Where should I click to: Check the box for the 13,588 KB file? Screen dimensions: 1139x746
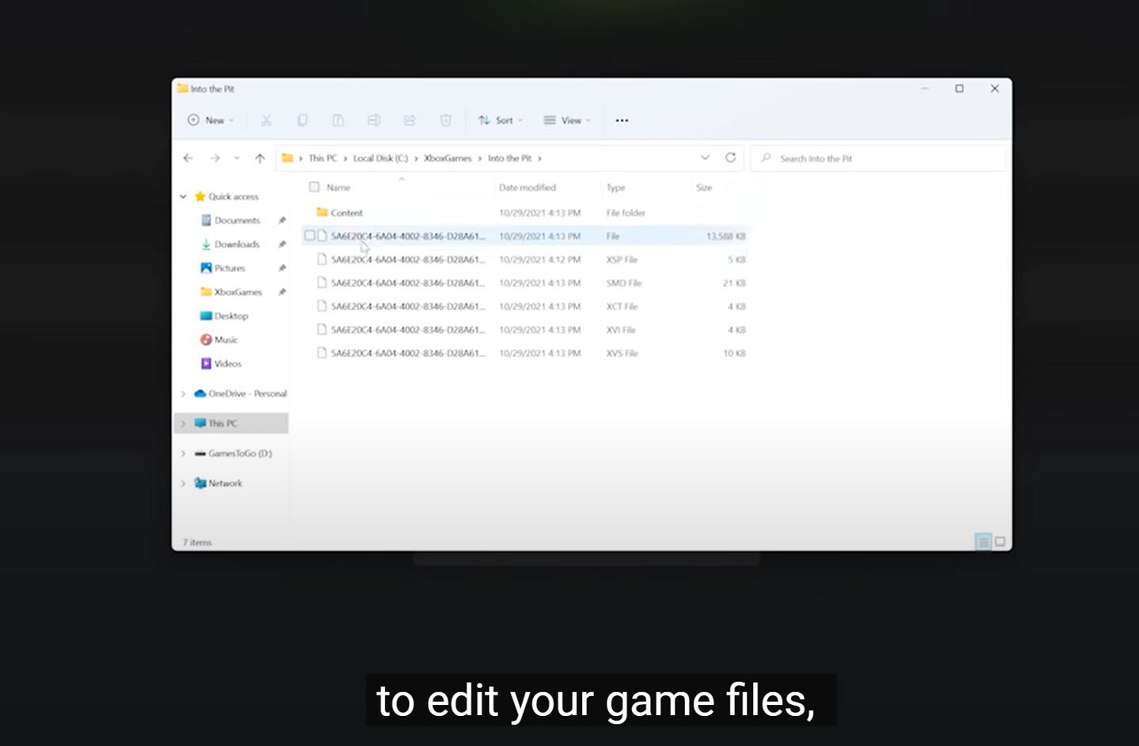pos(310,236)
